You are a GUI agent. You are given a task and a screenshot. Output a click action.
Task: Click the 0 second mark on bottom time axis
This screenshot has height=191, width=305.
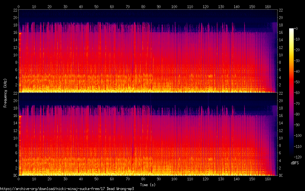[x=19, y=179]
